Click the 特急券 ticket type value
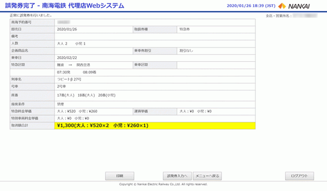Viewport: 327px width, 191px height. pyautogui.click(x=184, y=30)
